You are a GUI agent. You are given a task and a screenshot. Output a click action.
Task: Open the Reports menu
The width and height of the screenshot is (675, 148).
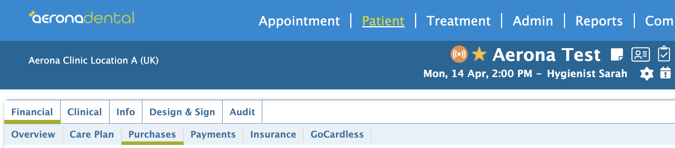coord(599,21)
